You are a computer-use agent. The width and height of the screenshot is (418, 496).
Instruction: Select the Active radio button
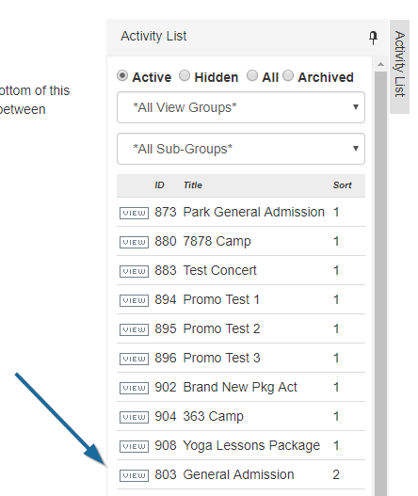tap(122, 76)
